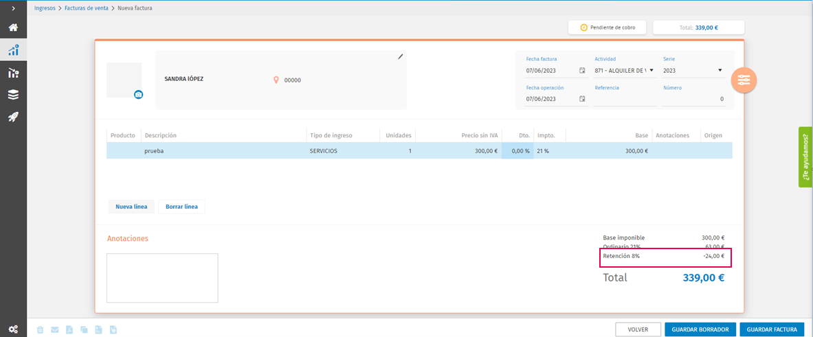Edit client with the pencil icon

(400, 56)
